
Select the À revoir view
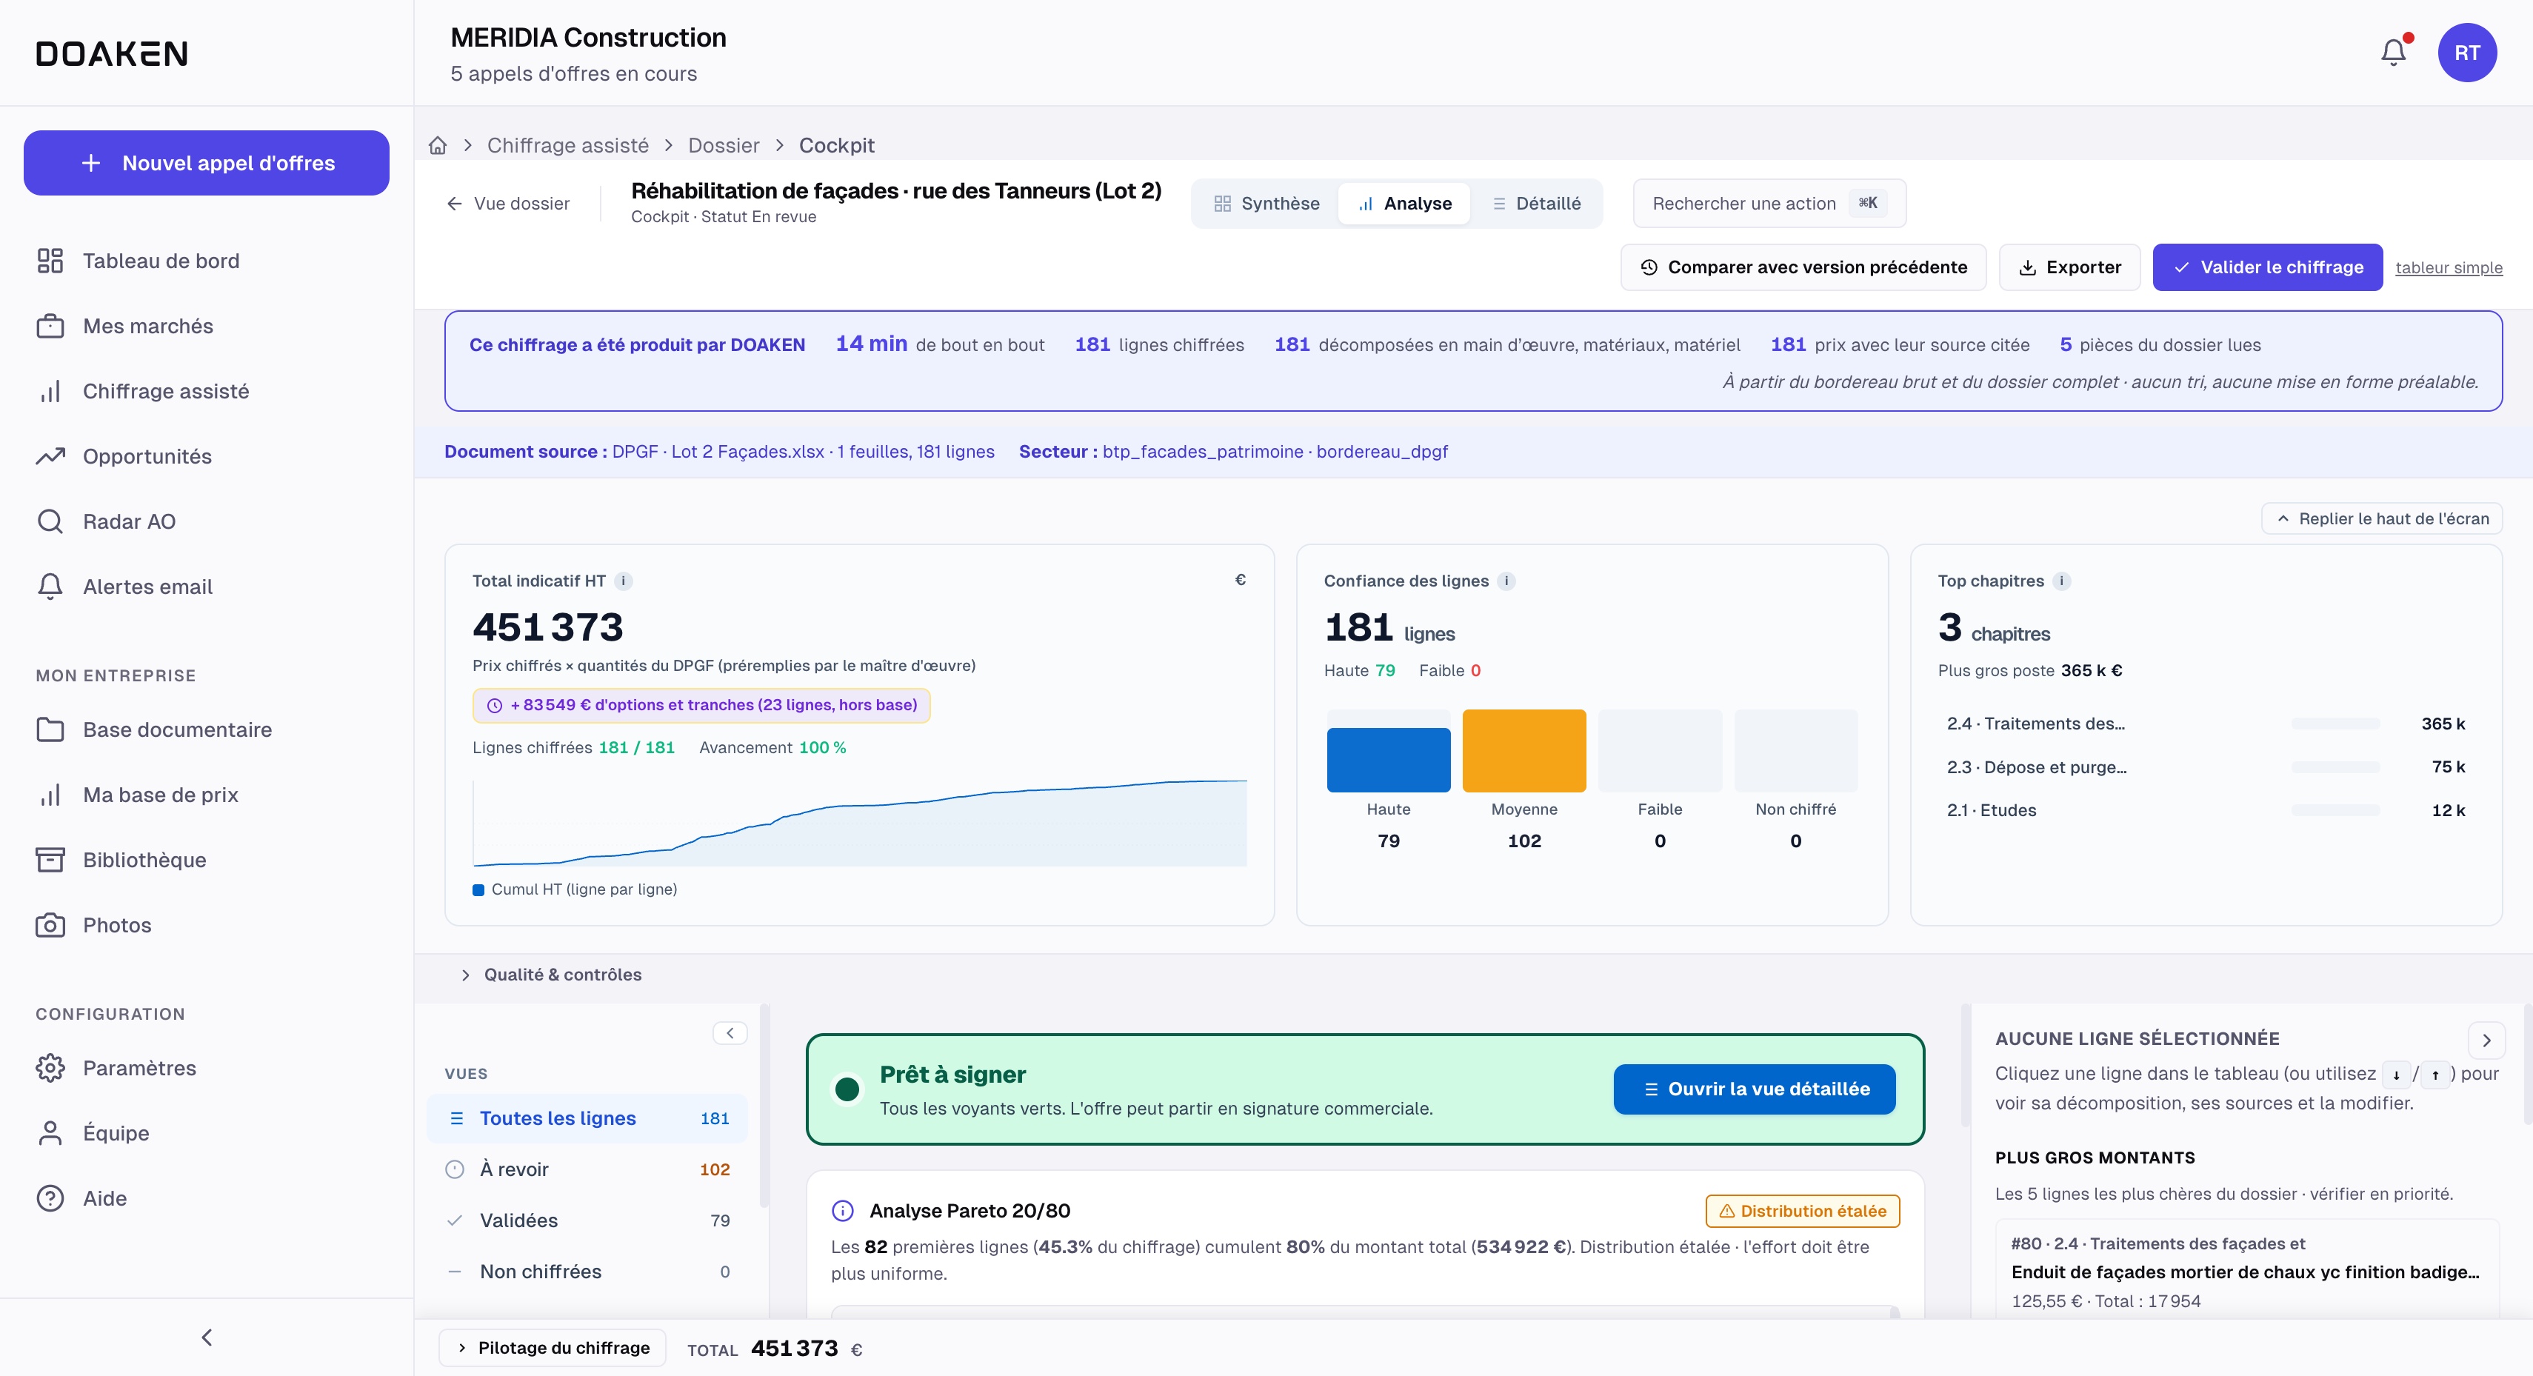pyautogui.click(x=587, y=1169)
